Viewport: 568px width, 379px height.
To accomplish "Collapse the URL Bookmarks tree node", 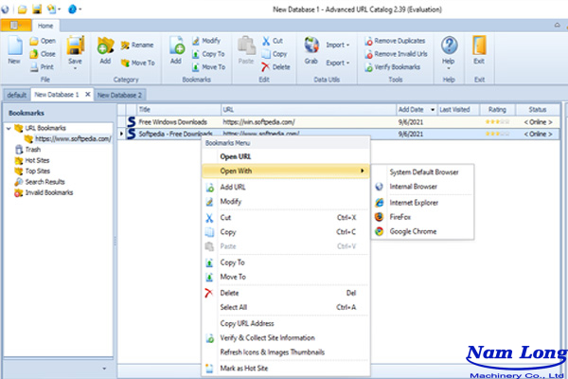I will (9, 129).
